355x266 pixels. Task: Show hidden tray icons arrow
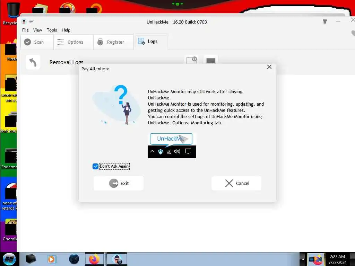303,259
